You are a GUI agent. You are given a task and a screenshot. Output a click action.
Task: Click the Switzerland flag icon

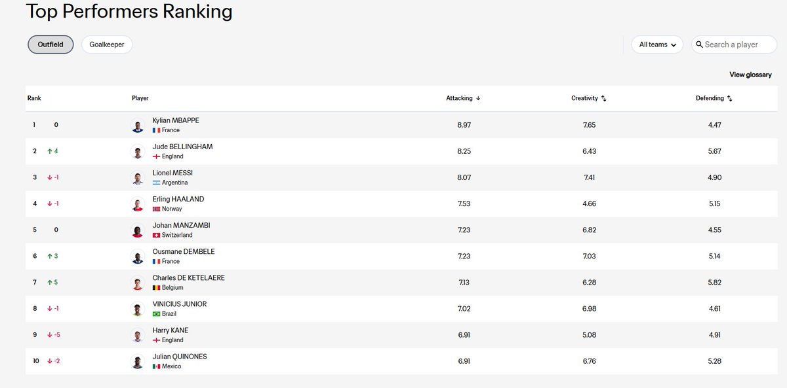pos(156,235)
